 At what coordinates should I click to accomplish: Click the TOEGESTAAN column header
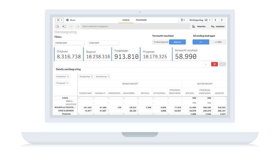coord(85,93)
